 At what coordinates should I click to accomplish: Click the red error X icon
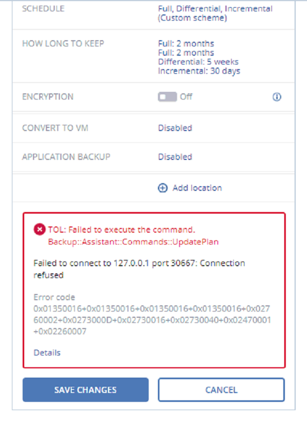40,230
